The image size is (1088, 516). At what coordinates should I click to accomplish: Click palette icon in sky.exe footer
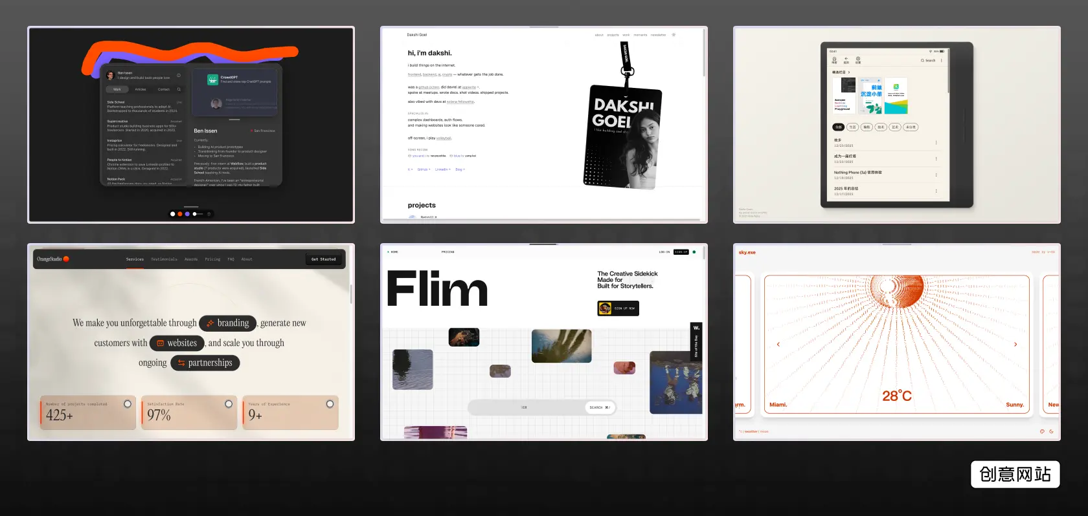pos(1042,431)
